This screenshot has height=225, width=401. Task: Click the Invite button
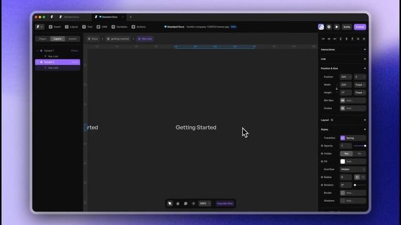(346, 27)
